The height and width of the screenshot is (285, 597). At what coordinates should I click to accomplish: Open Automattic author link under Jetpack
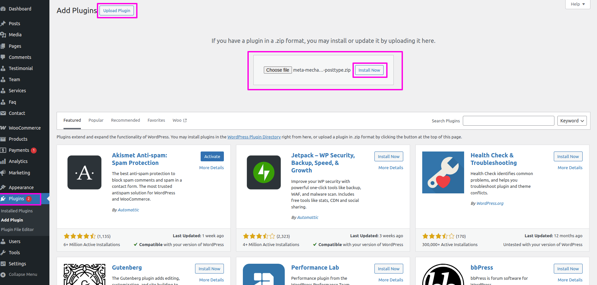click(308, 218)
